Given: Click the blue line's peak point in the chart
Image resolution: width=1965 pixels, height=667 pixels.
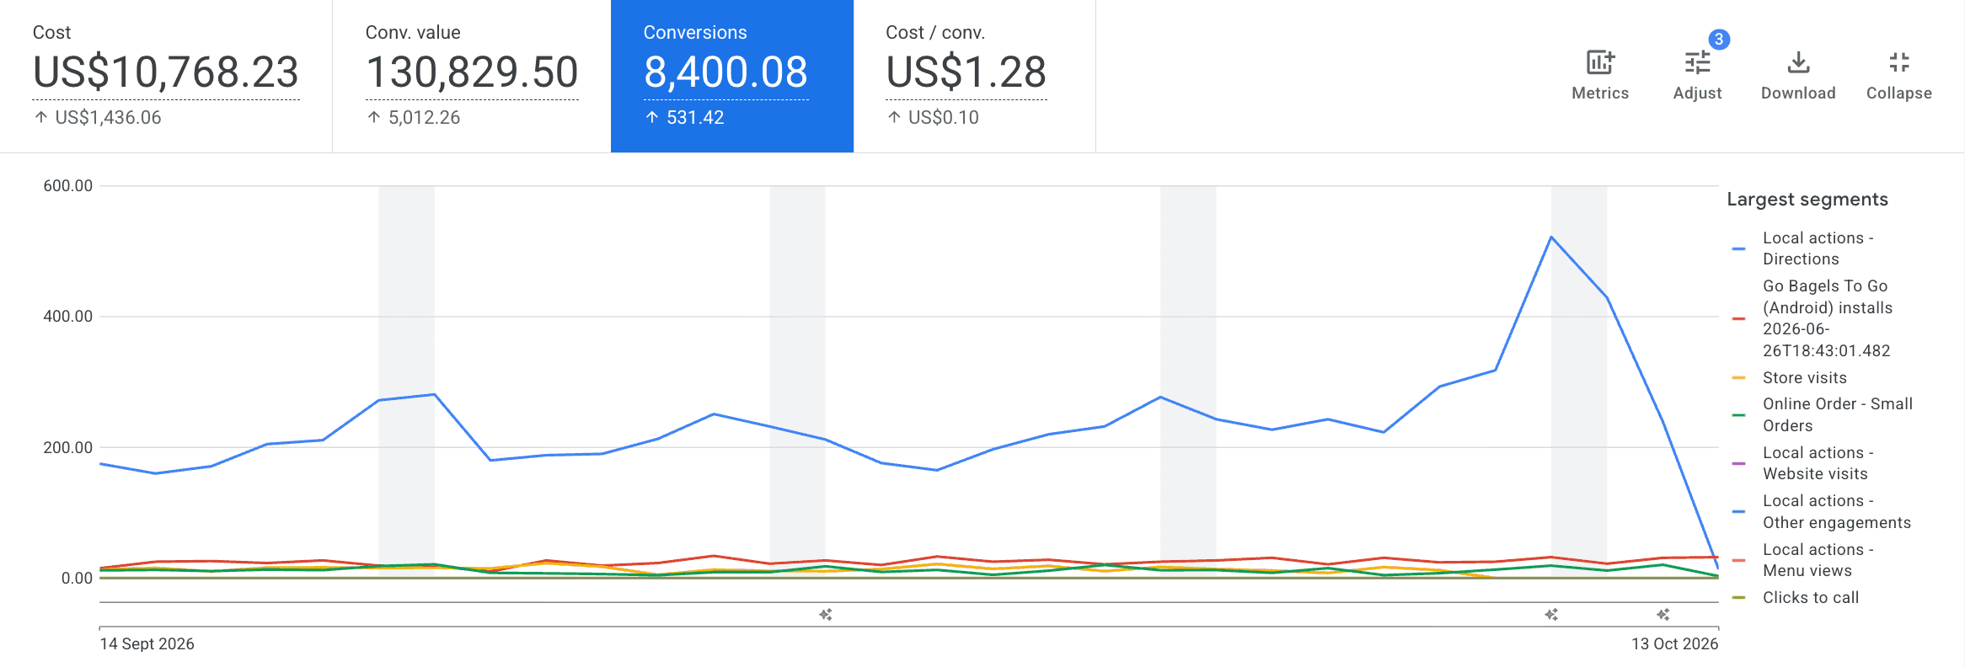Looking at the screenshot, I should tap(1551, 237).
